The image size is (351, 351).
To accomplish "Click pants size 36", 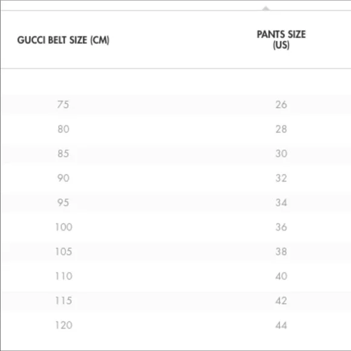I will (281, 227).
